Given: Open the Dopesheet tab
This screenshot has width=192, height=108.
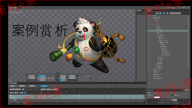Looking at the screenshot, I should click(13, 83).
